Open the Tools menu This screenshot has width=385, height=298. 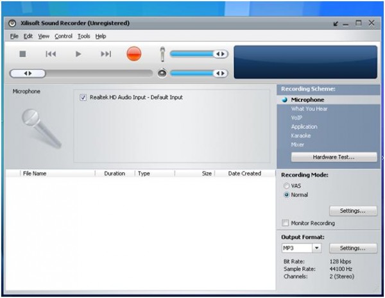[x=83, y=37]
